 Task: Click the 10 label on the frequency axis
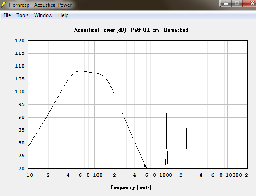pos(30,175)
